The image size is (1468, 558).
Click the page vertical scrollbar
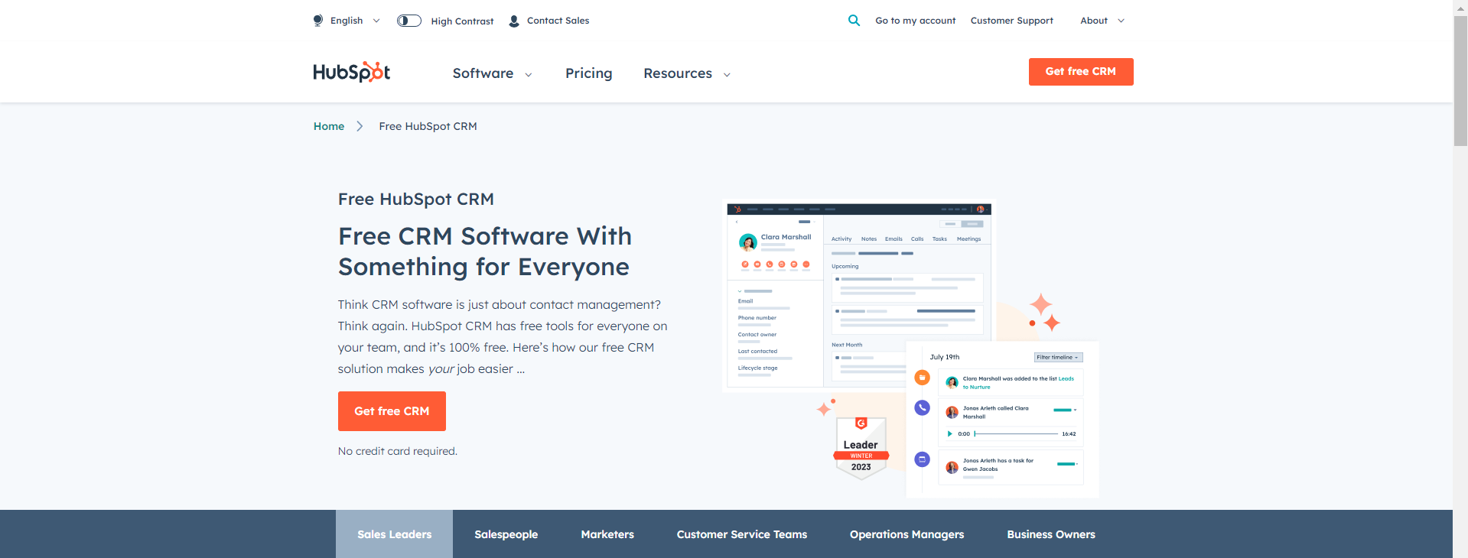(x=1460, y=80)
